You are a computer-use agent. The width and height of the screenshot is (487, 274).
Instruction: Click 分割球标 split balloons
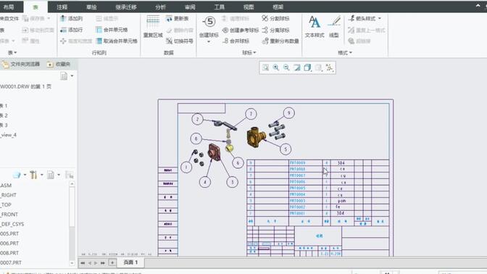pyautogui.click(x=275, y=19)
